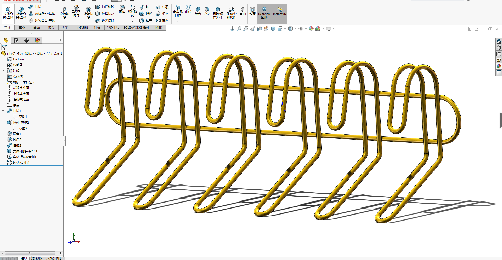Expand the History tree node
Viewport: 502px width, 260px height.
tap(3, 59)
